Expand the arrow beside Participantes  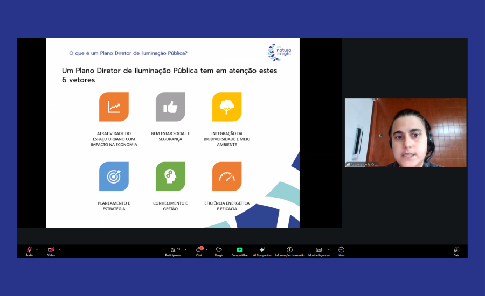coord(185,250)
